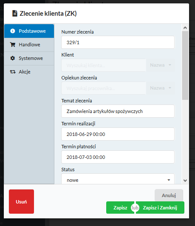The width and height of the screenshot is (195, 226).
Task: Click the red Usuń button
Action: pos(21,201)
